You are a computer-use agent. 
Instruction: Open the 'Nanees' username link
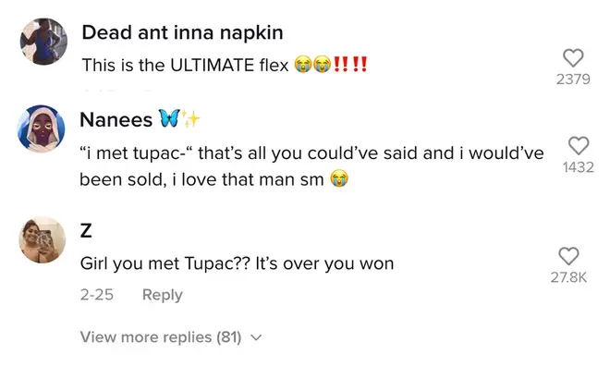click(116, 119)
